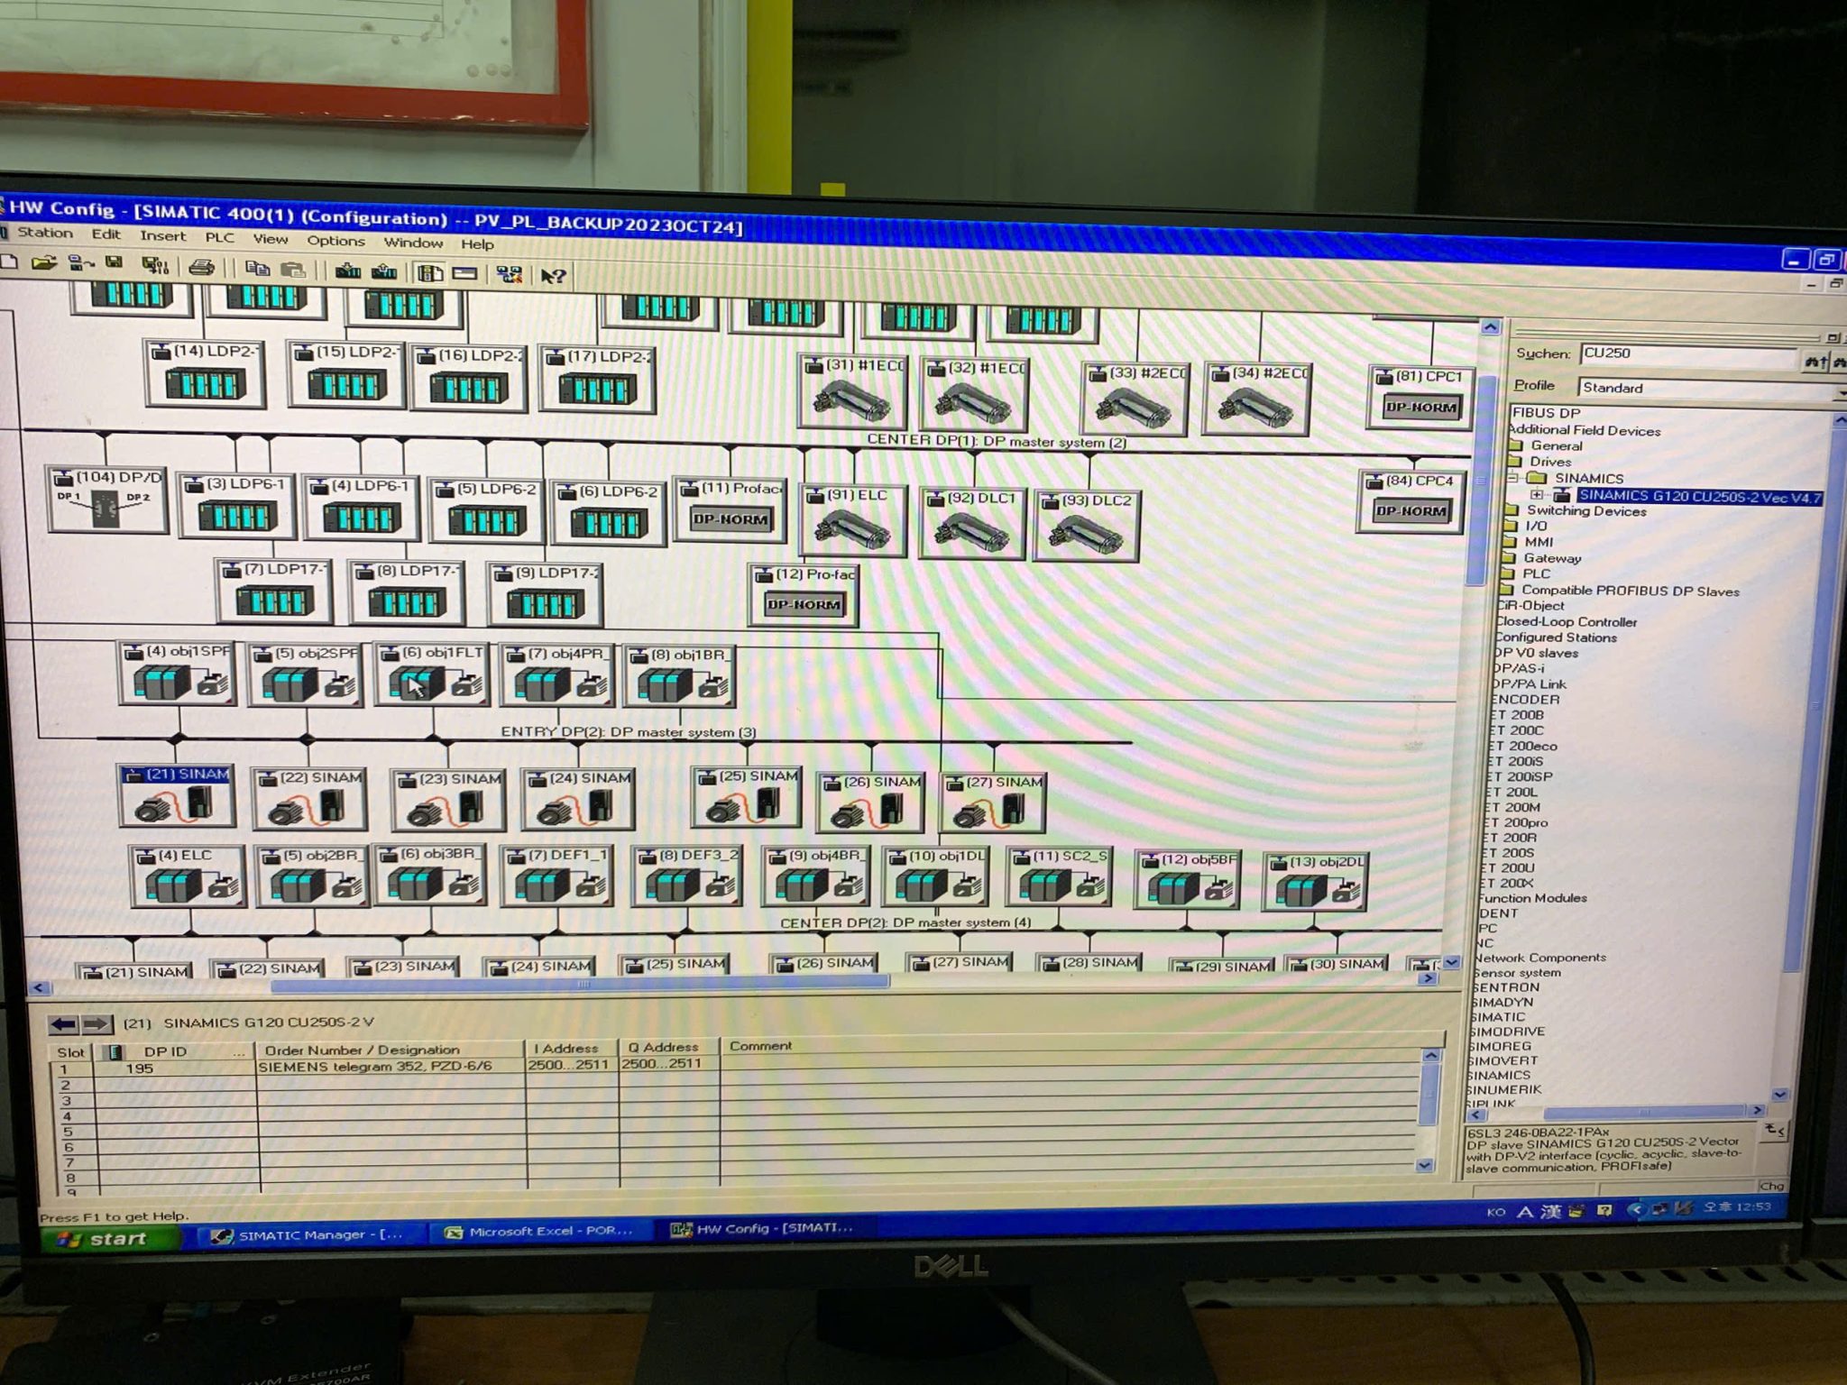Click the Copy toolbar icon
This screenshot has height=1385, width=1847.
[258, 268]
